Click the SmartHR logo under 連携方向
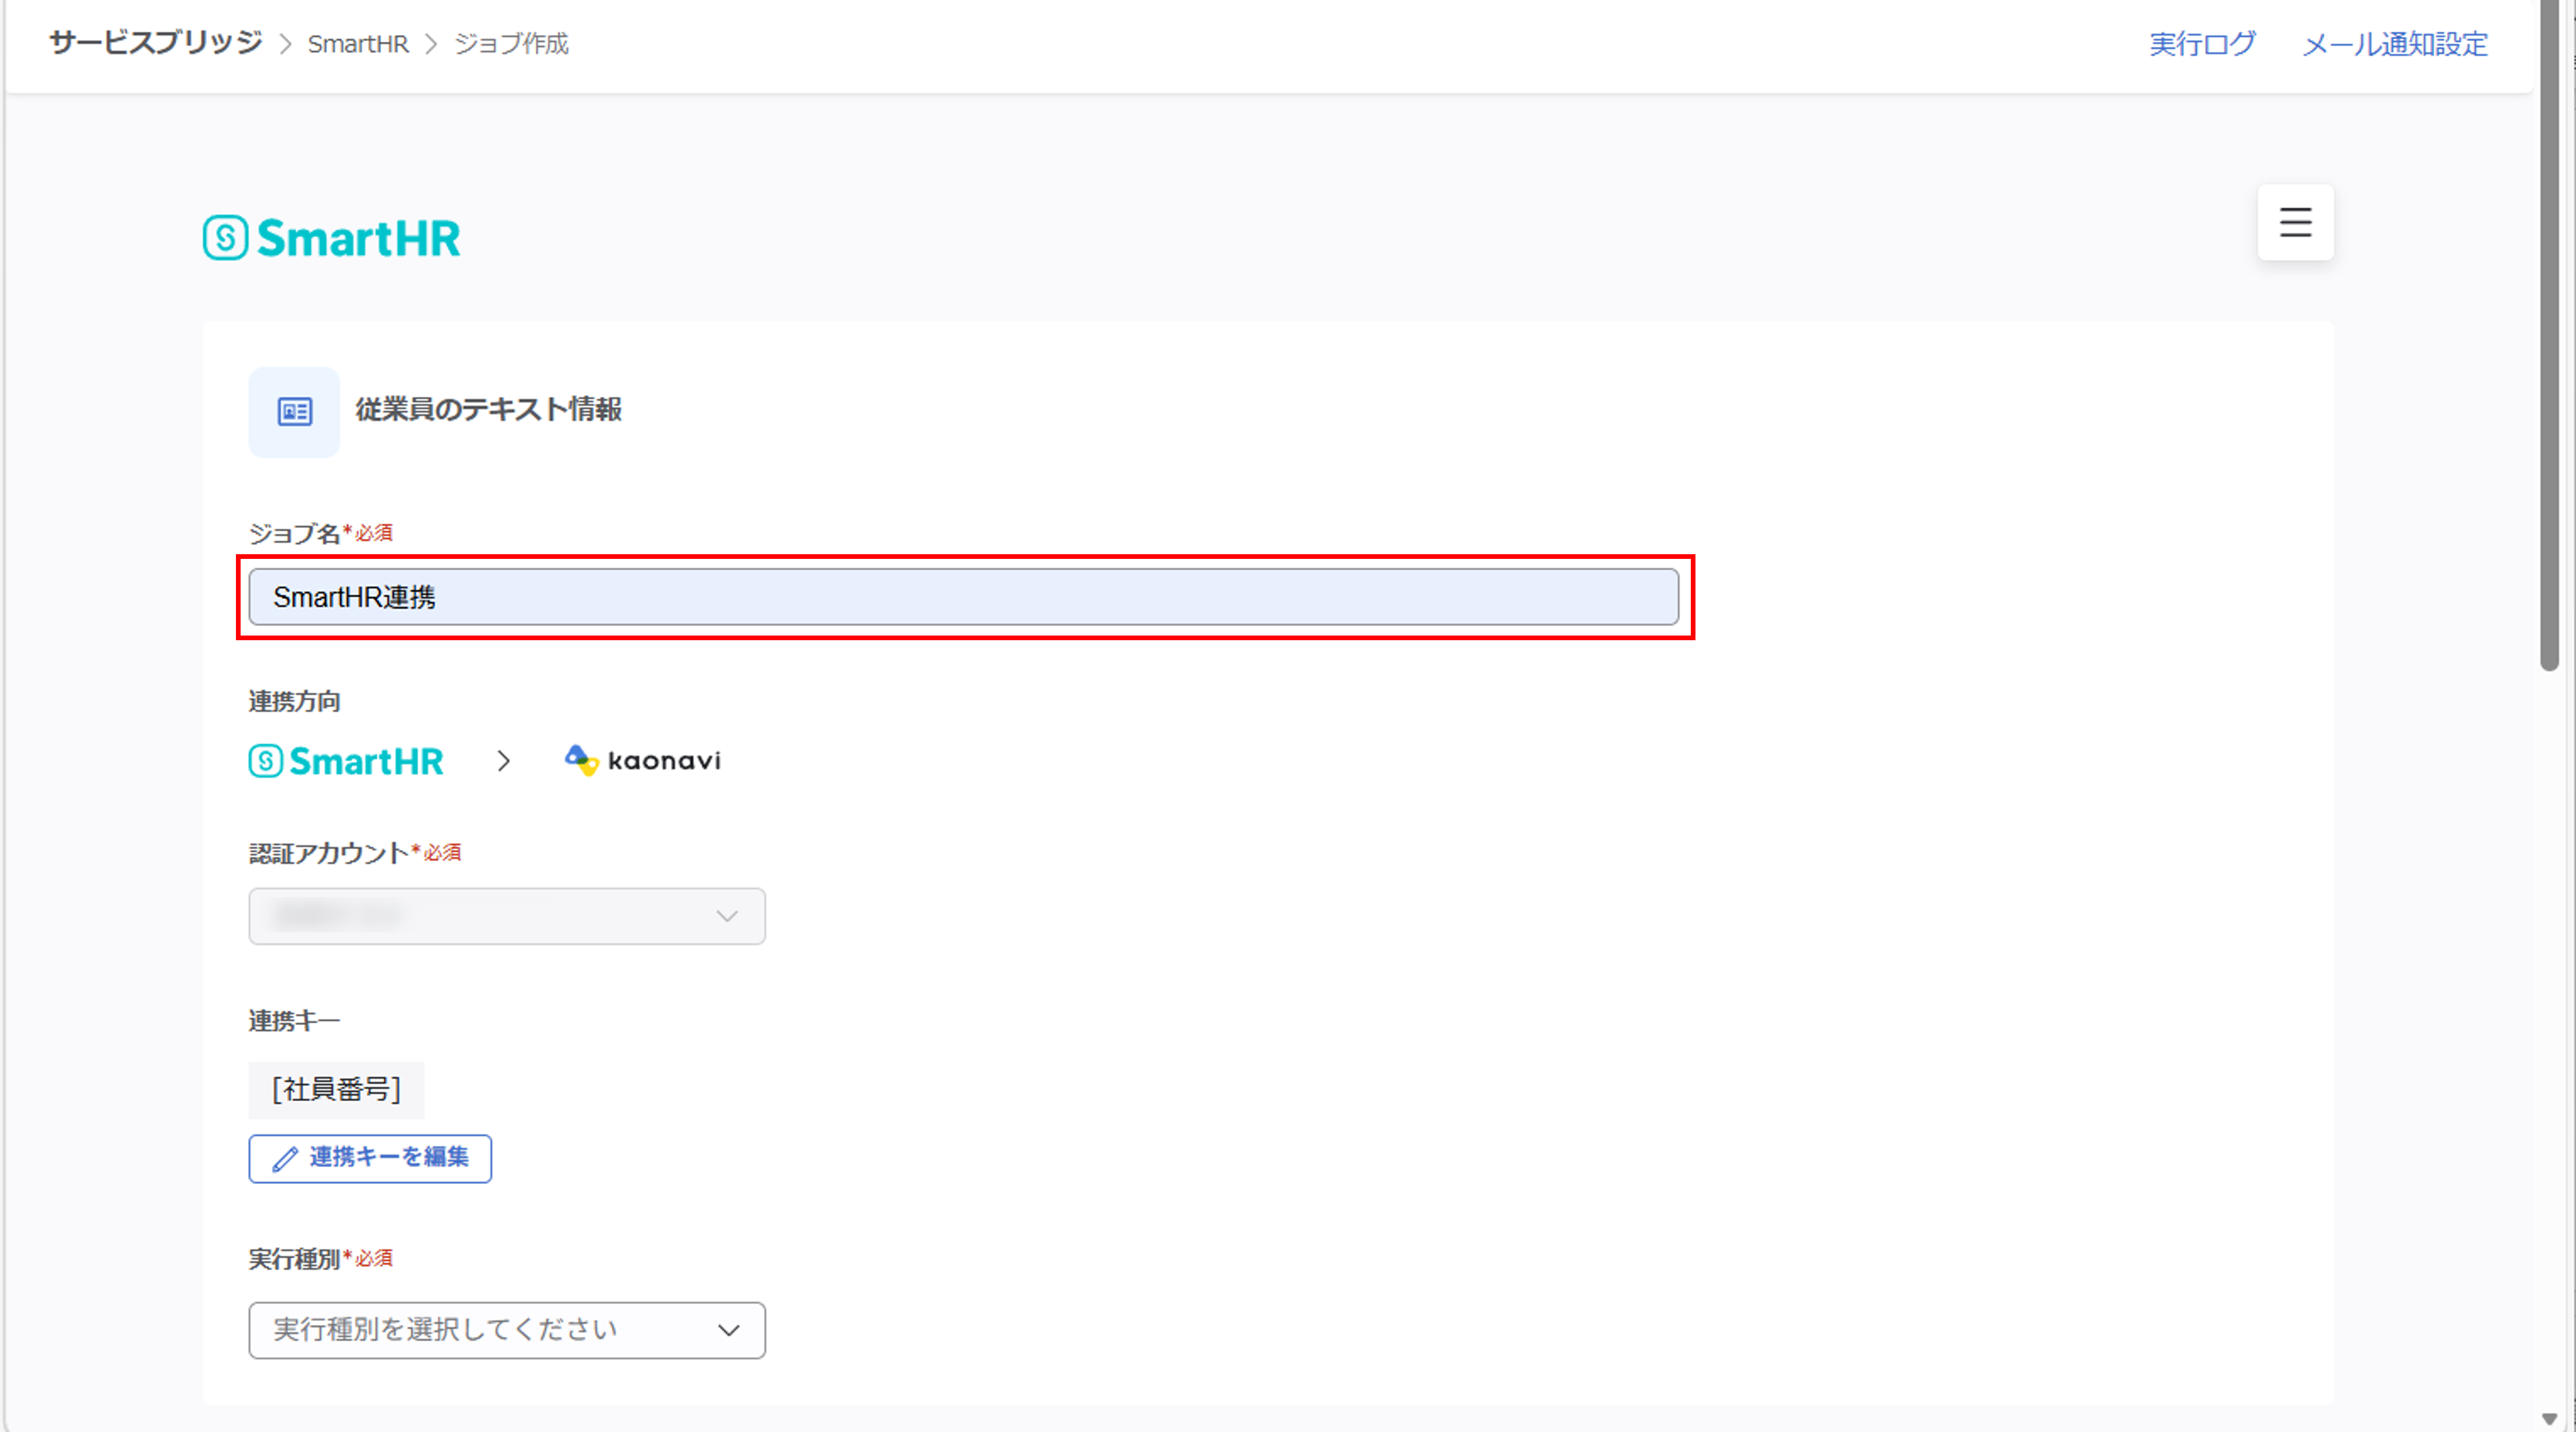2576x1432 pixels. click(x=346, y=761)
